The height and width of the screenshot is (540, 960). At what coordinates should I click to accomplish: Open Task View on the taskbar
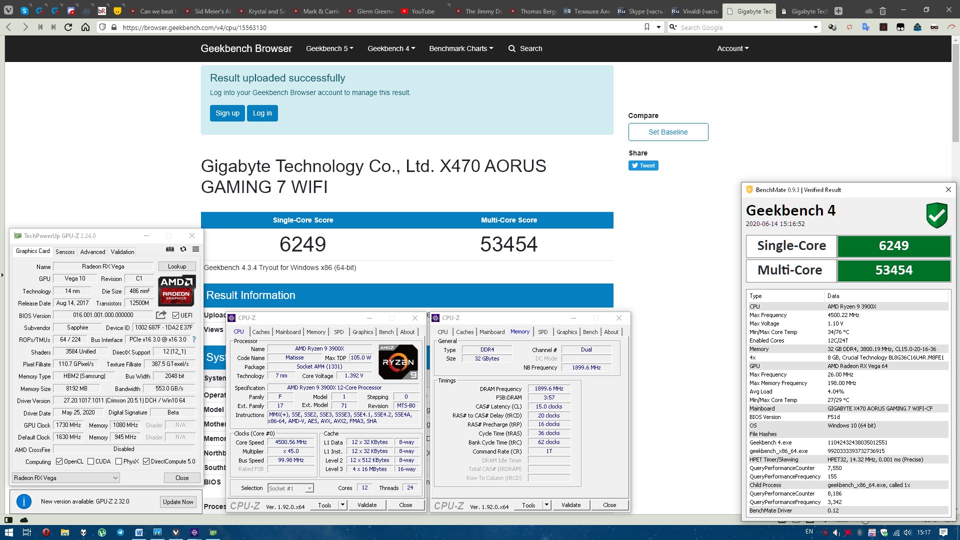27,532
